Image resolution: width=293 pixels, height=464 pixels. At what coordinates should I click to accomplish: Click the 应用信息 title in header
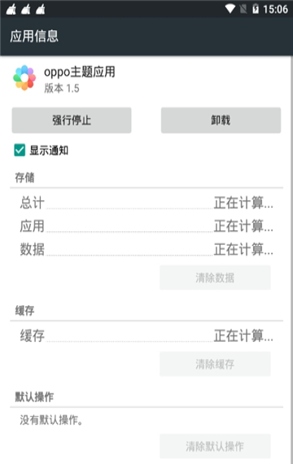click(x=34, y=37)
